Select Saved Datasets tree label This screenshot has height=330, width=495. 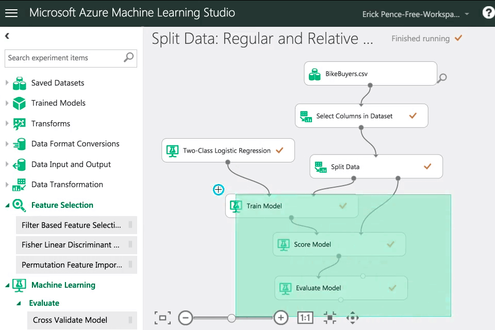click(58, 83)
